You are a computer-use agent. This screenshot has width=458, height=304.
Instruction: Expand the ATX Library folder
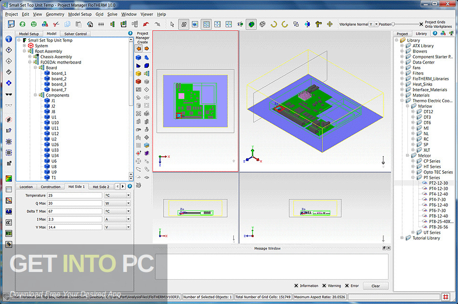pyautogui.click(x=402, y=45)
